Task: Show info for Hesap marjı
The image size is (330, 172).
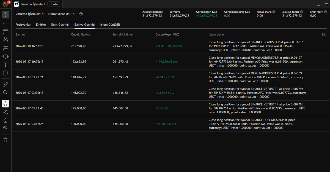Action: tap(274, 12)
